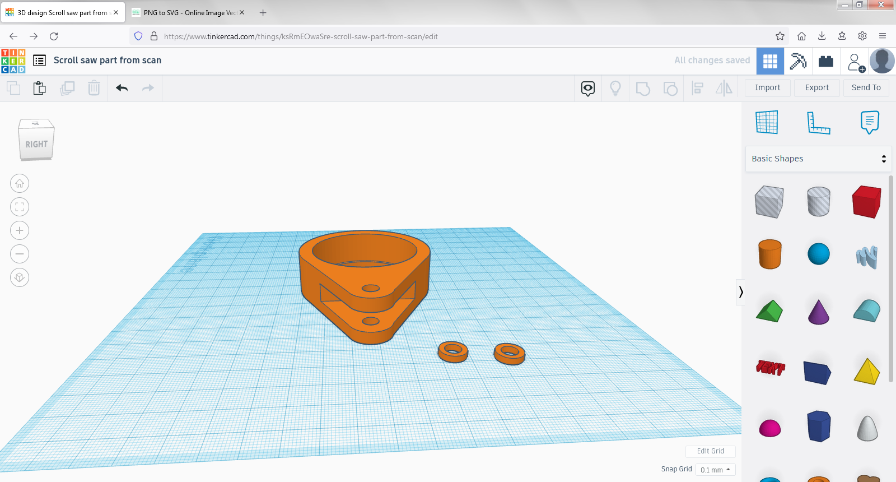Pick the striped Cylinder hole shape

(x=819, y=202)
